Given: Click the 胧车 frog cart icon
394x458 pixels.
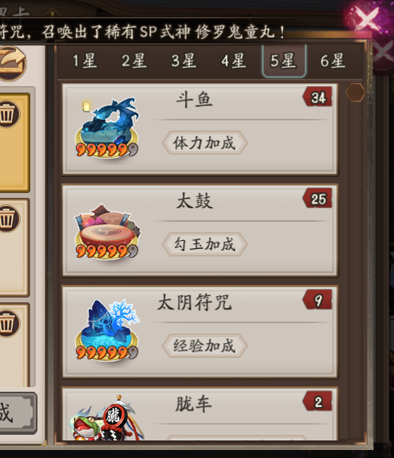Looking at the screenshot, I should (107, 417).
